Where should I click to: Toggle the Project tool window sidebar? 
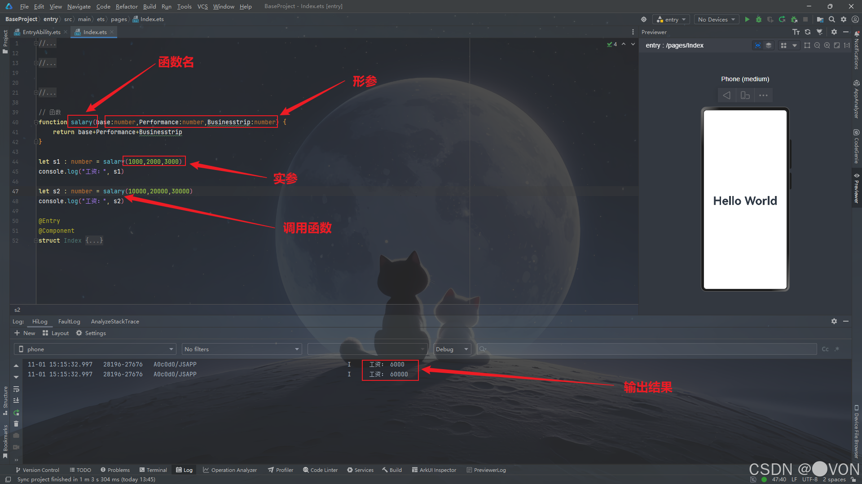click(5, 41)
